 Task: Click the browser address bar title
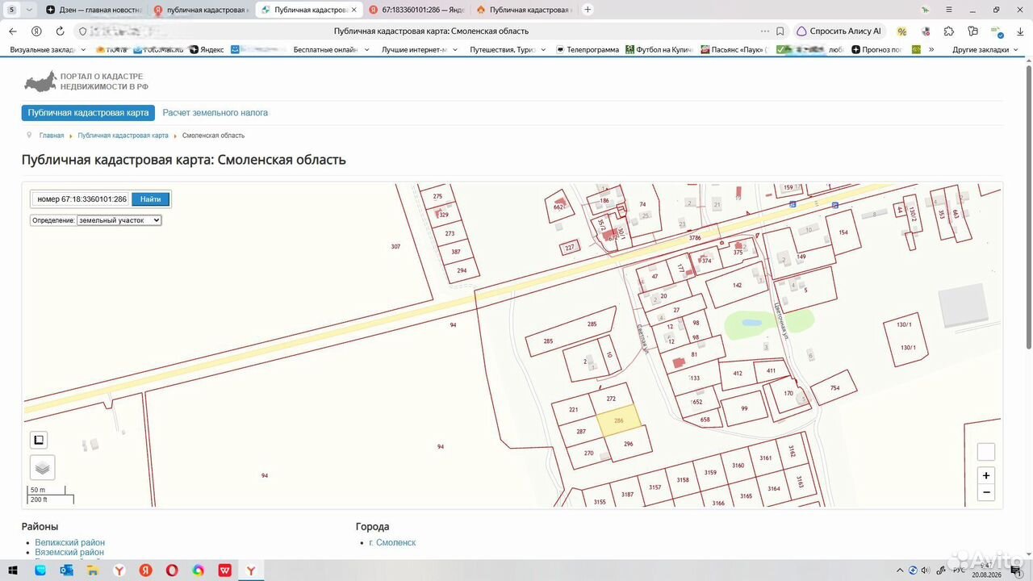431,31
